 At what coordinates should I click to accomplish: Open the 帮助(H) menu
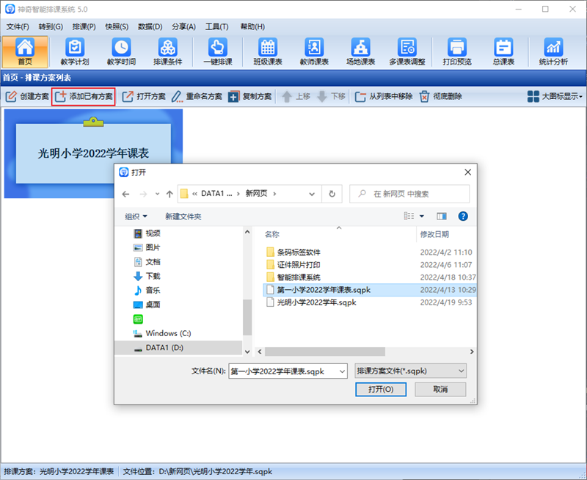coord(252,26)
